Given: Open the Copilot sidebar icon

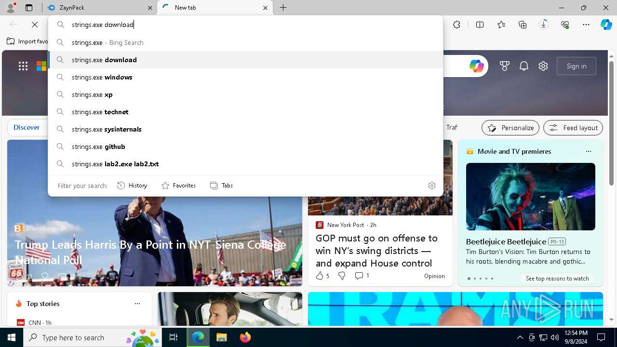Looking at the screenshot, I should [x=606, y=25].
